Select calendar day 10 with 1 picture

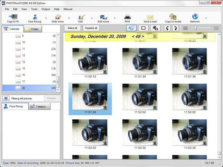click(x=29, y=42)
